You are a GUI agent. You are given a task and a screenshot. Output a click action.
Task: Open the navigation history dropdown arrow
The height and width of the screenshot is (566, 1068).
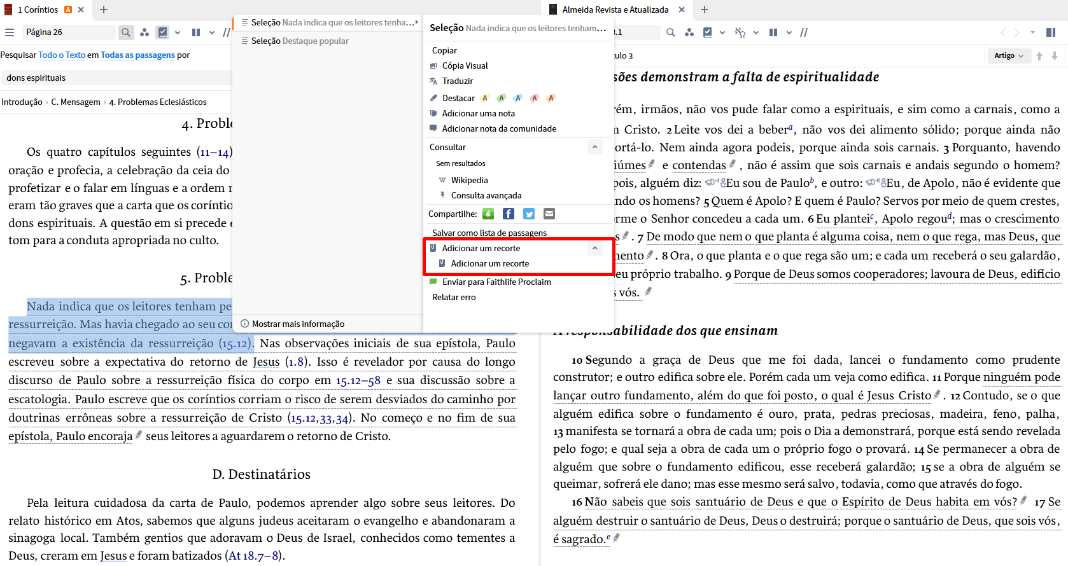point(1032,32)
